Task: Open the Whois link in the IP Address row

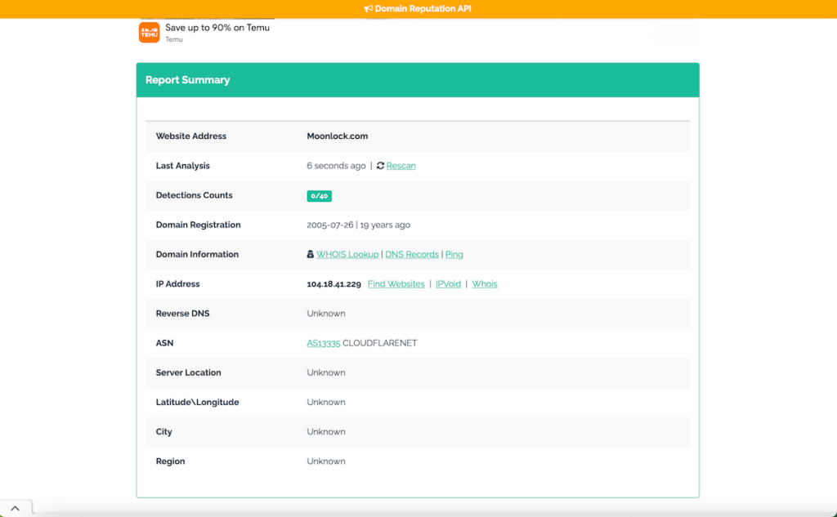Action: (x=484, y=284)
